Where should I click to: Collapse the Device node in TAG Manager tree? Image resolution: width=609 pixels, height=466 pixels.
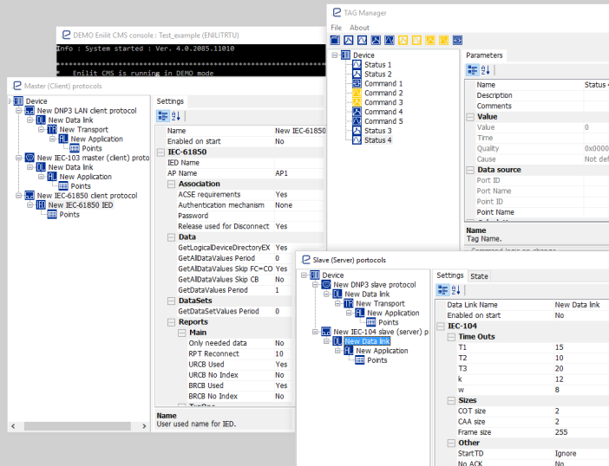[x=334, y=55]
